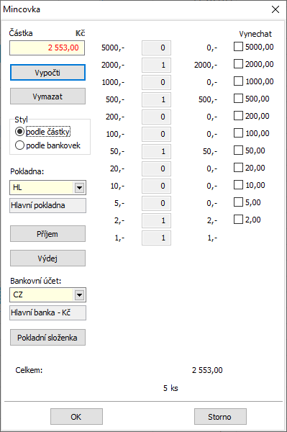Image resolution: width=287 pixels, height=432 pixels.
Task: Click the Vymazat button
Action: point(47,96)
